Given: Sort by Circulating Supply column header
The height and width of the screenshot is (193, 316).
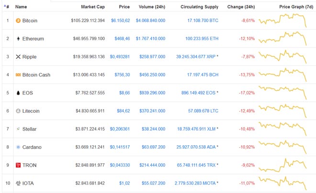Looking at the screenshot, I should [199, 7].
